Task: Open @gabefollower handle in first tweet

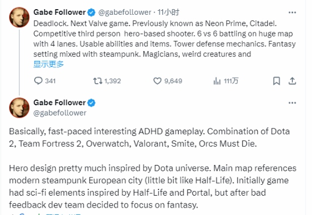Action: (x=125, y=13)
